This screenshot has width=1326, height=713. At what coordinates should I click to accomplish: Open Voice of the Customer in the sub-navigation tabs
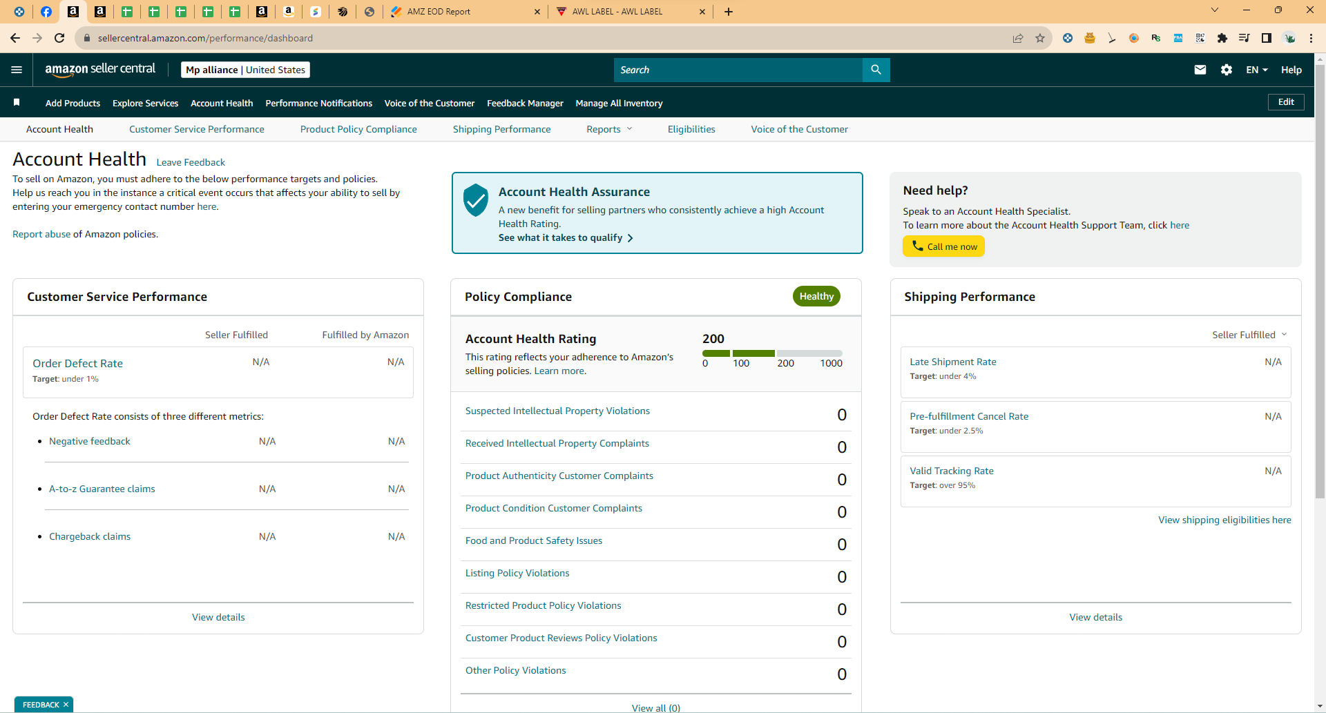800,129
